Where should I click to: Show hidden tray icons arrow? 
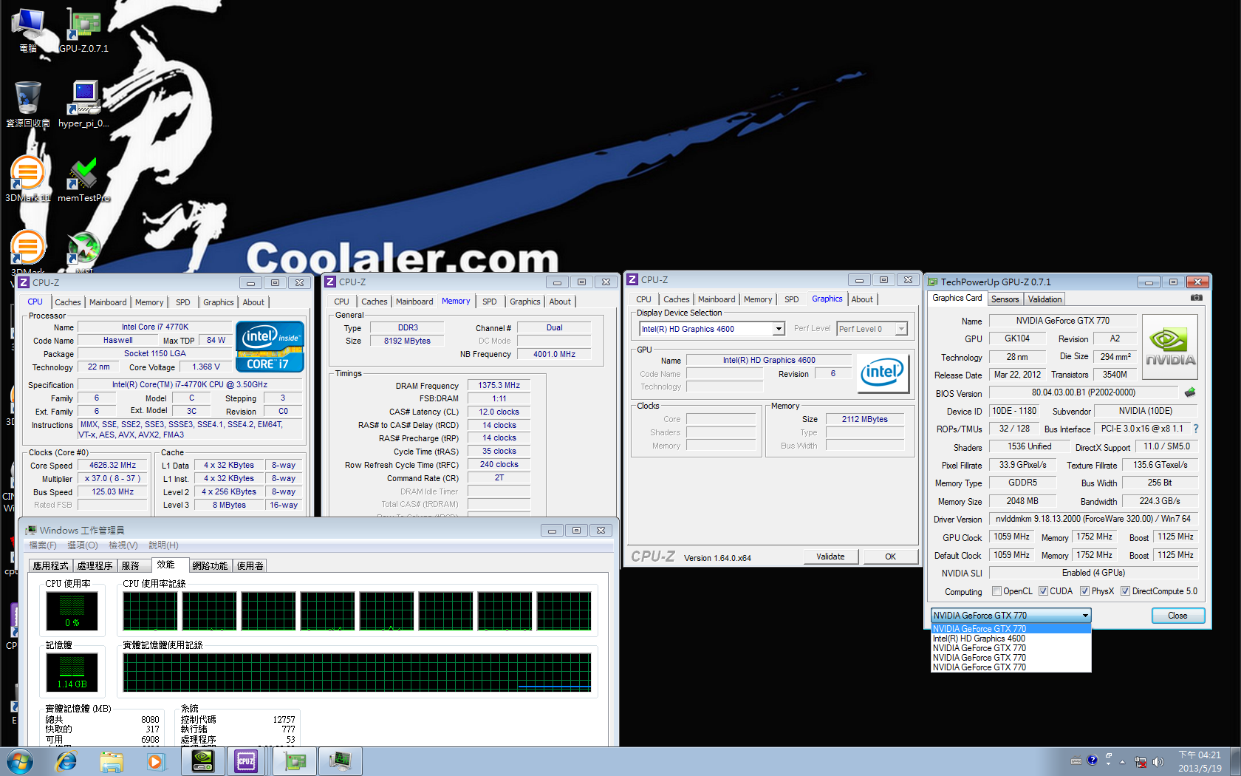[x=1122, y=761]
